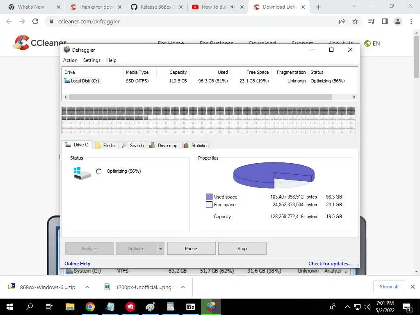Open Chrome tab search chevron
Screen dimensions: 420x315
[354, 6]
